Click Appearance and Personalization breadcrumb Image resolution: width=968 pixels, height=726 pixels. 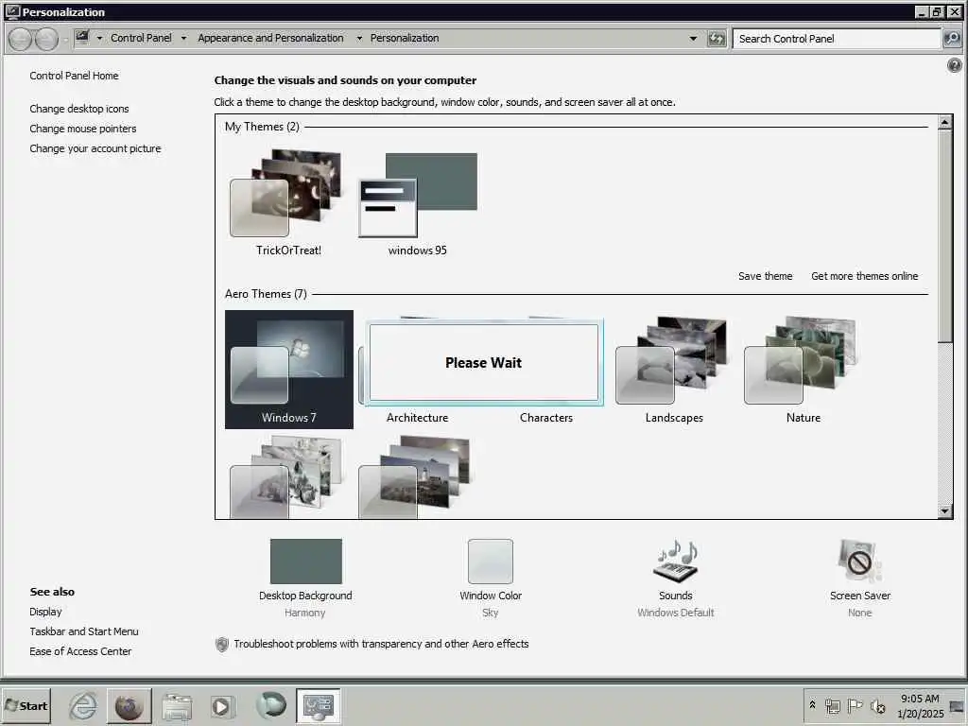270,38
